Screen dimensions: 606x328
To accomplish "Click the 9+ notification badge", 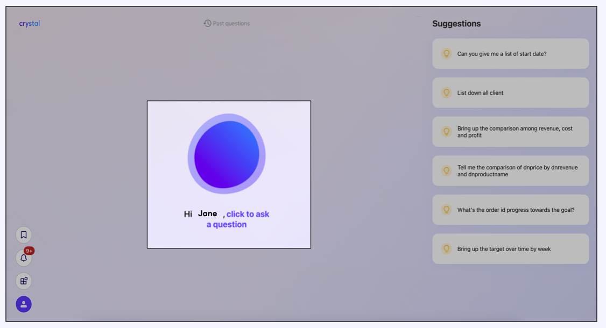I will [29, 251].
